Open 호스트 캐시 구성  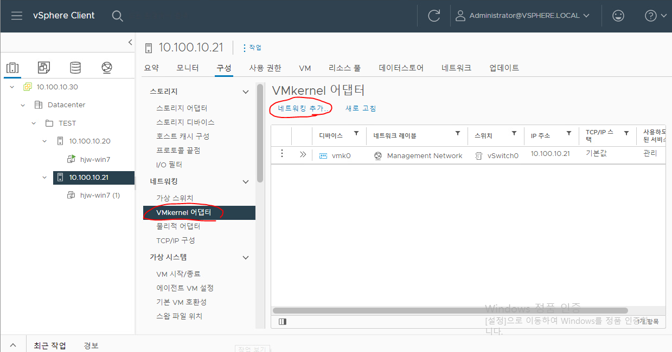[x=183, y=136]
